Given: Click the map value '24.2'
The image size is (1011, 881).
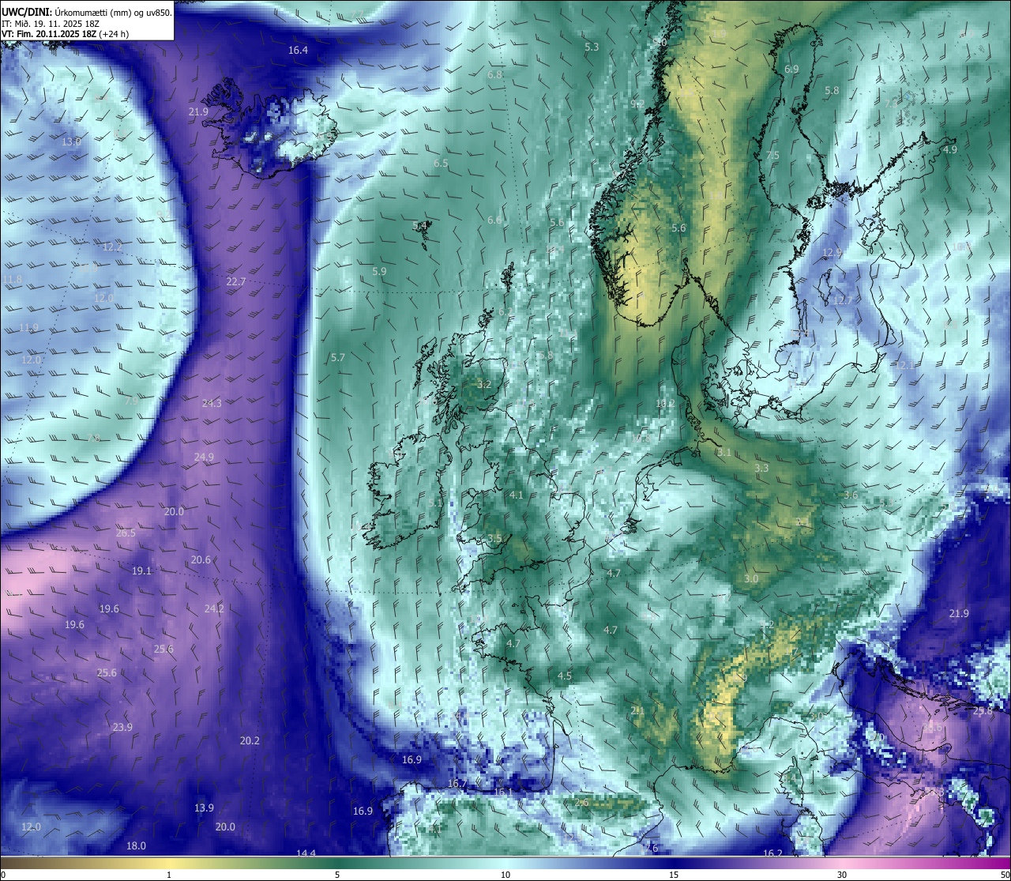Looking at the screenshot, I should point(214,609).
